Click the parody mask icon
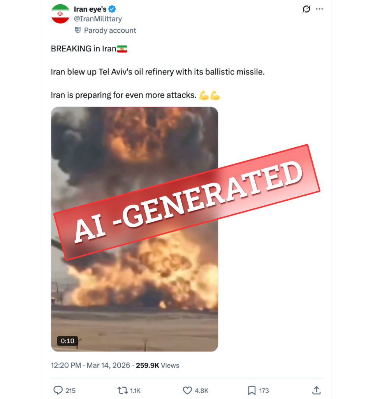The width and height of the screenshot is (375, 399). [78, 30]
